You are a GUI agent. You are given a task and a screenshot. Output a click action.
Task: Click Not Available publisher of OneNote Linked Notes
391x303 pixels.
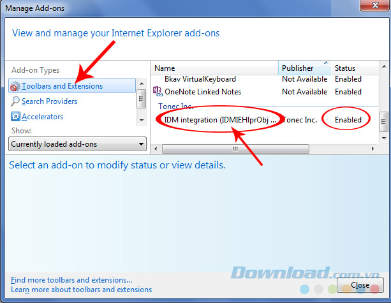point(304,91)
